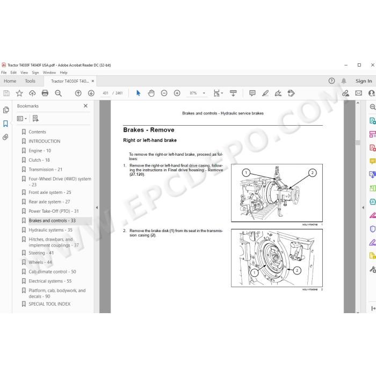Screen dimensions: 376x376
Task: Open the SPECIAL TOOL INDEX bookmark
Action: [49, 304]
